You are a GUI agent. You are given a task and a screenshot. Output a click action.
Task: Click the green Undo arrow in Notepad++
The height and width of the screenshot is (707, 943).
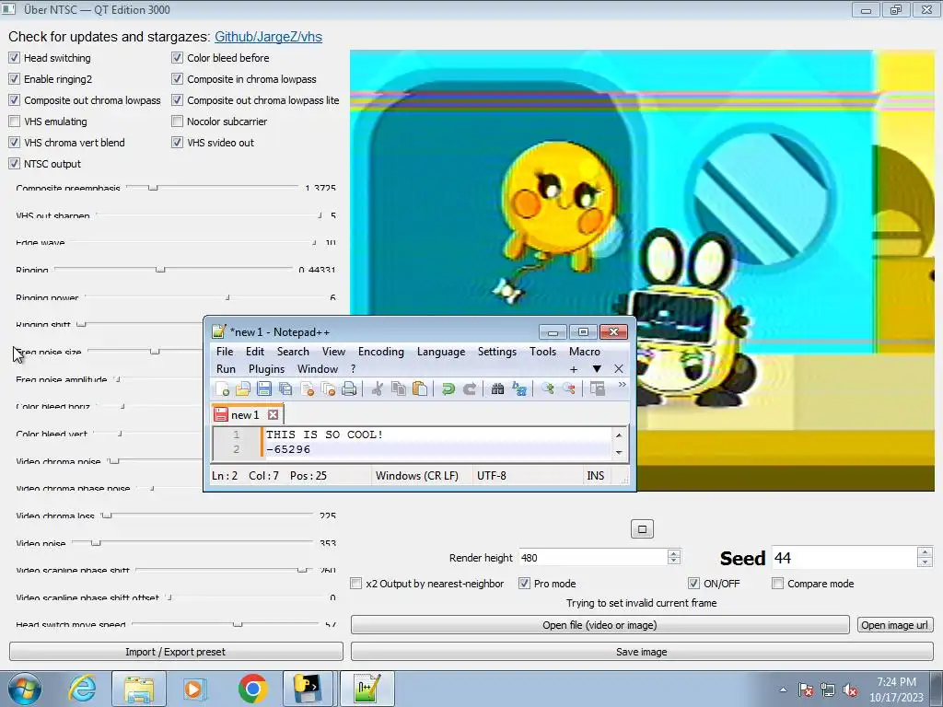pyautogui.click(x=448, y=389)
